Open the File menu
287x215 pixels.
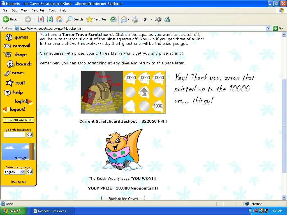click(x=5, y=10)
